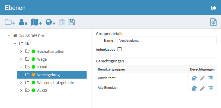The width and height of the screenshot is (221, 108).
Task: Select the Bushaltestellen layer group
Action: click(51, 52)
